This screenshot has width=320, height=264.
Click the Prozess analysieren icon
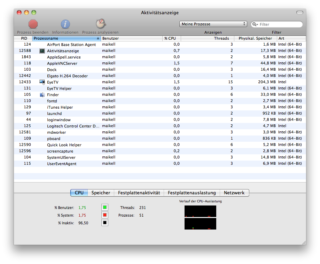(100, 24)
